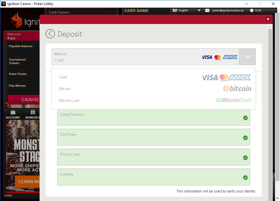Screen dimensions: 280x201
Task: Select Card from the method list
Action: (x=154, y=77)
